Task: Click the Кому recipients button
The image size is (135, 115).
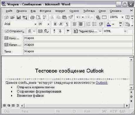Action: 11,38
